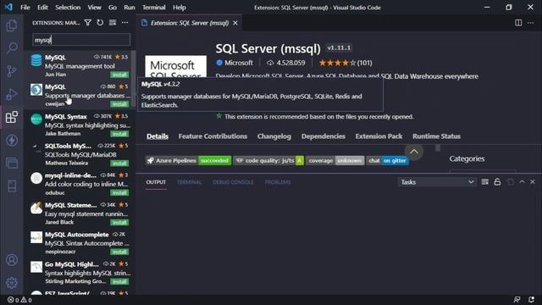Toggle output scroll lock
Screen dimensions: 542x305
pos(497,182)
